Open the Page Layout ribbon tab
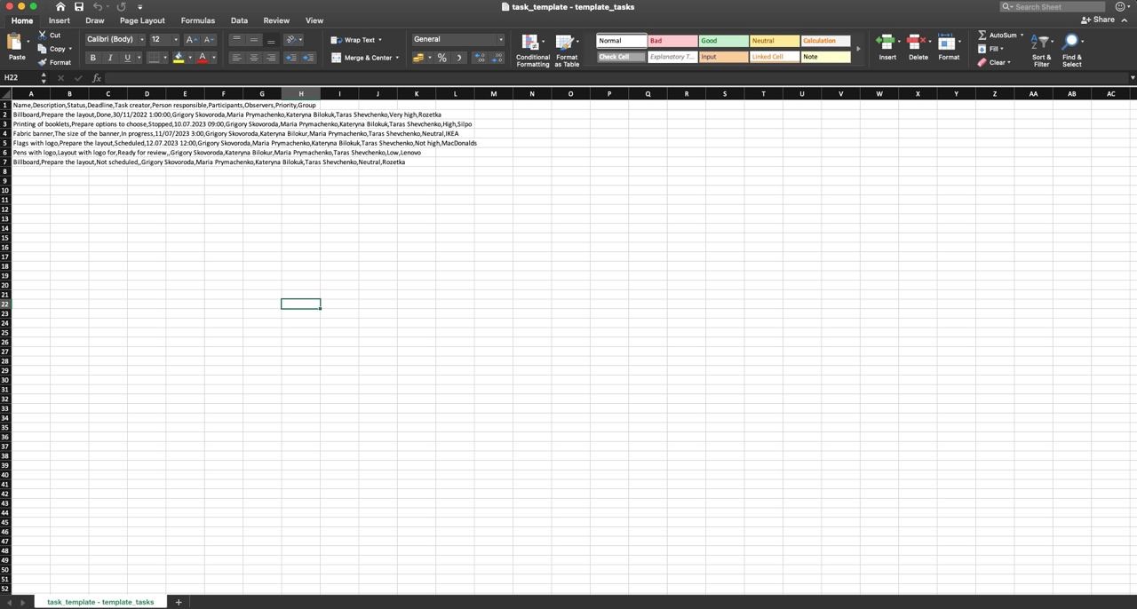1137x609 pixels. [142, 20]
